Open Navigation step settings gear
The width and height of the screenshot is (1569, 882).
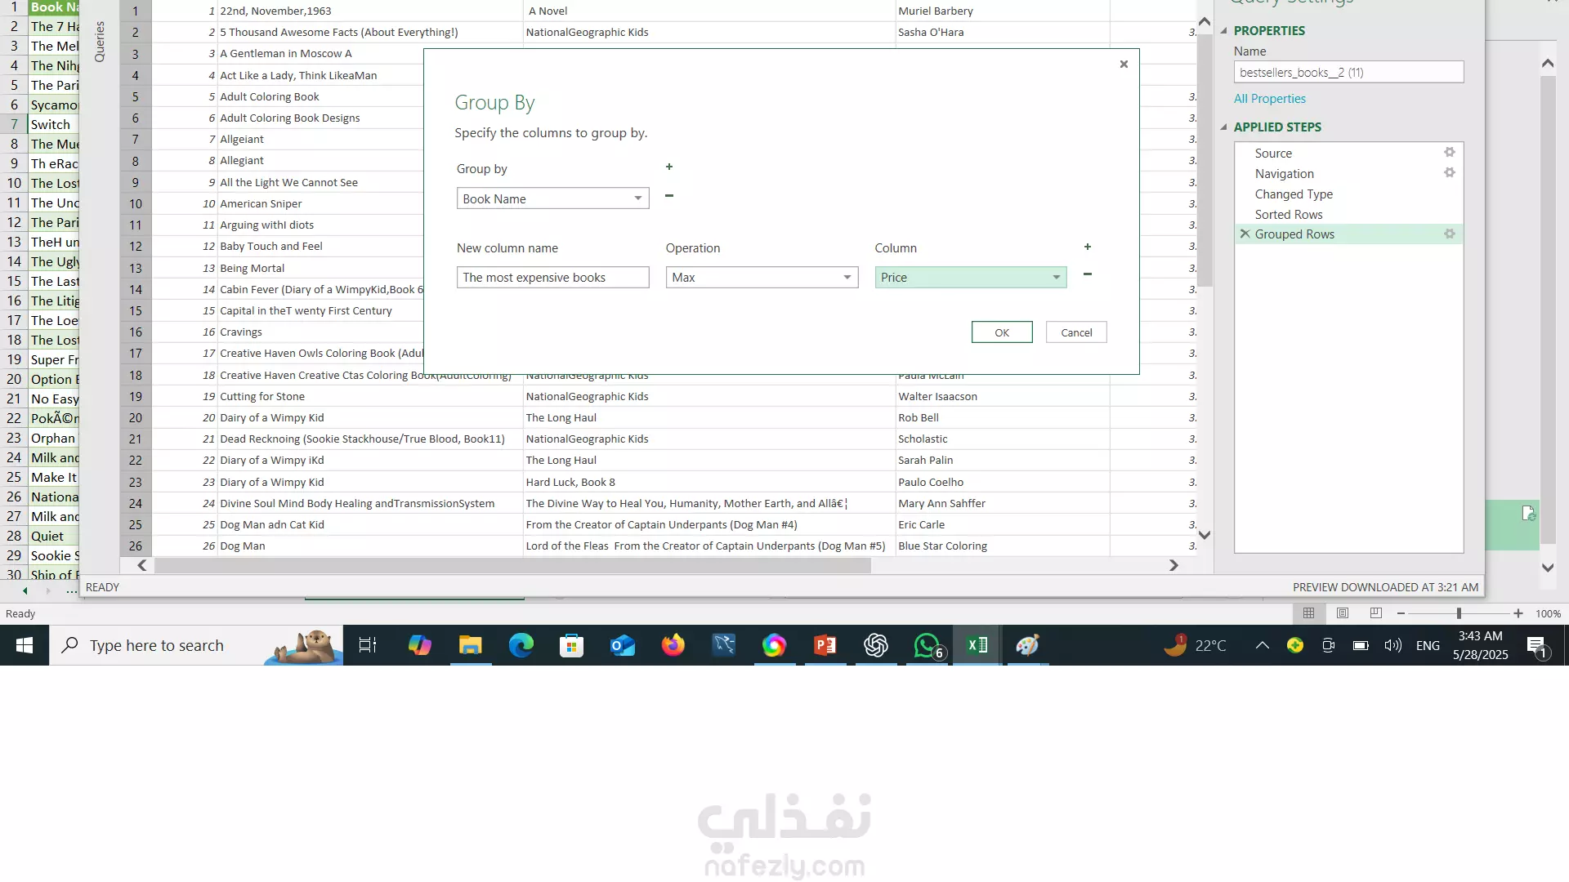(1450, 173)
